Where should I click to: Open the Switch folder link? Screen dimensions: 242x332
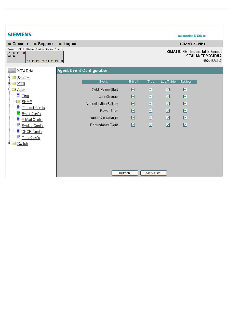click(x=23, y=144)
